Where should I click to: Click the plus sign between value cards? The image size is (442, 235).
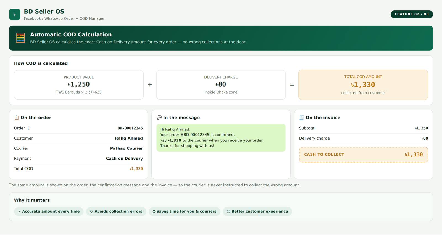pos(150,85)
